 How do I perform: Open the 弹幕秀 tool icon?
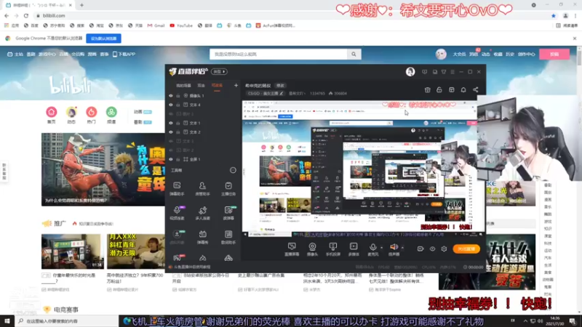click(x=202, y=238)
